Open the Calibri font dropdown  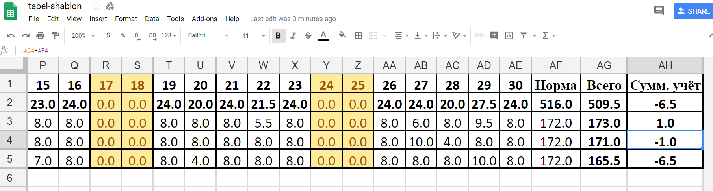208,36
